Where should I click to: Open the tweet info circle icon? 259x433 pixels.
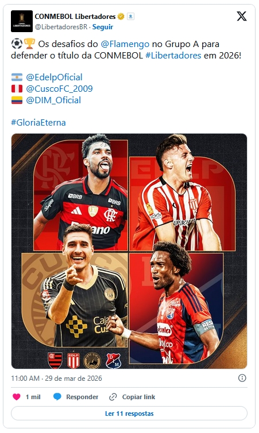coord(242,378)
